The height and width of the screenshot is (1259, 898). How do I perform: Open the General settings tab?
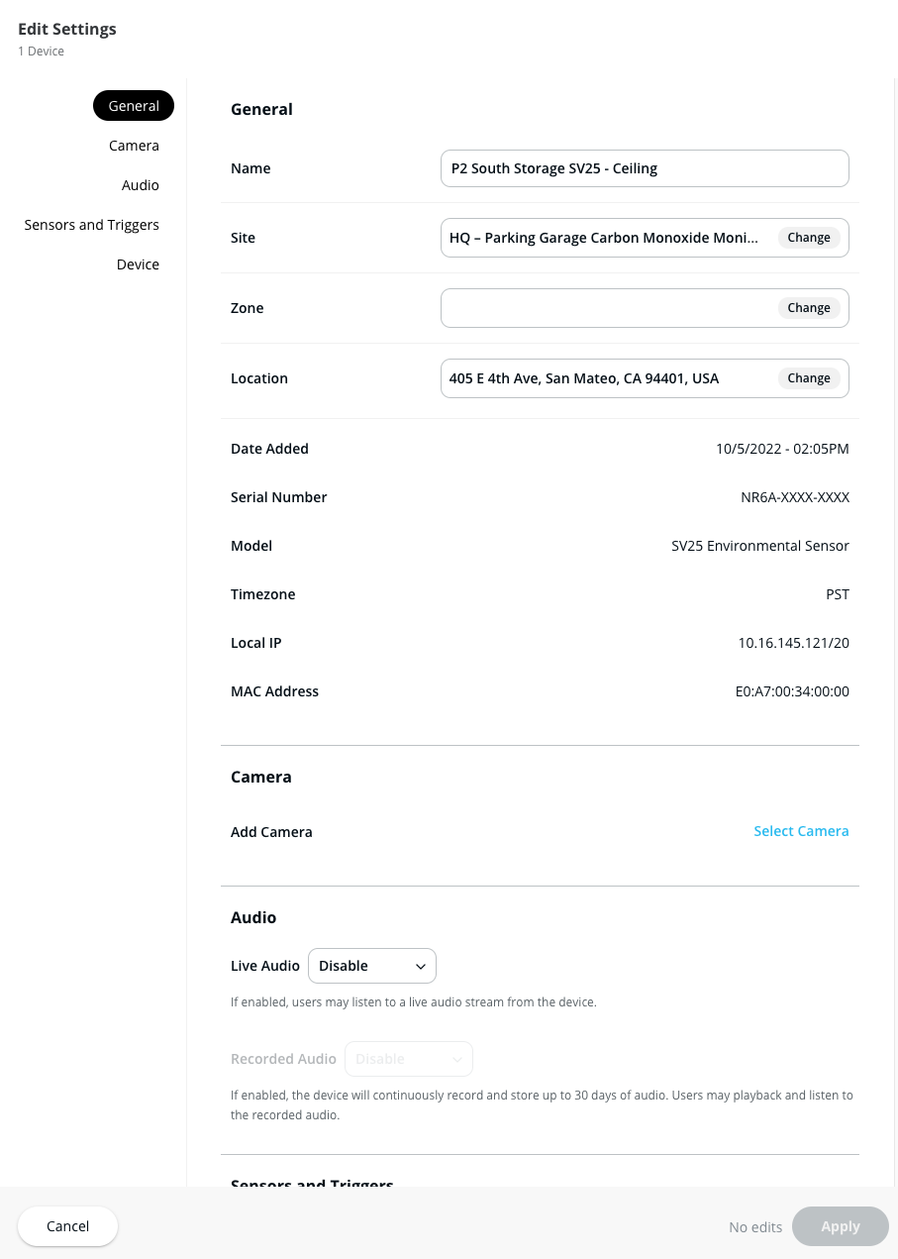(134, 106)
